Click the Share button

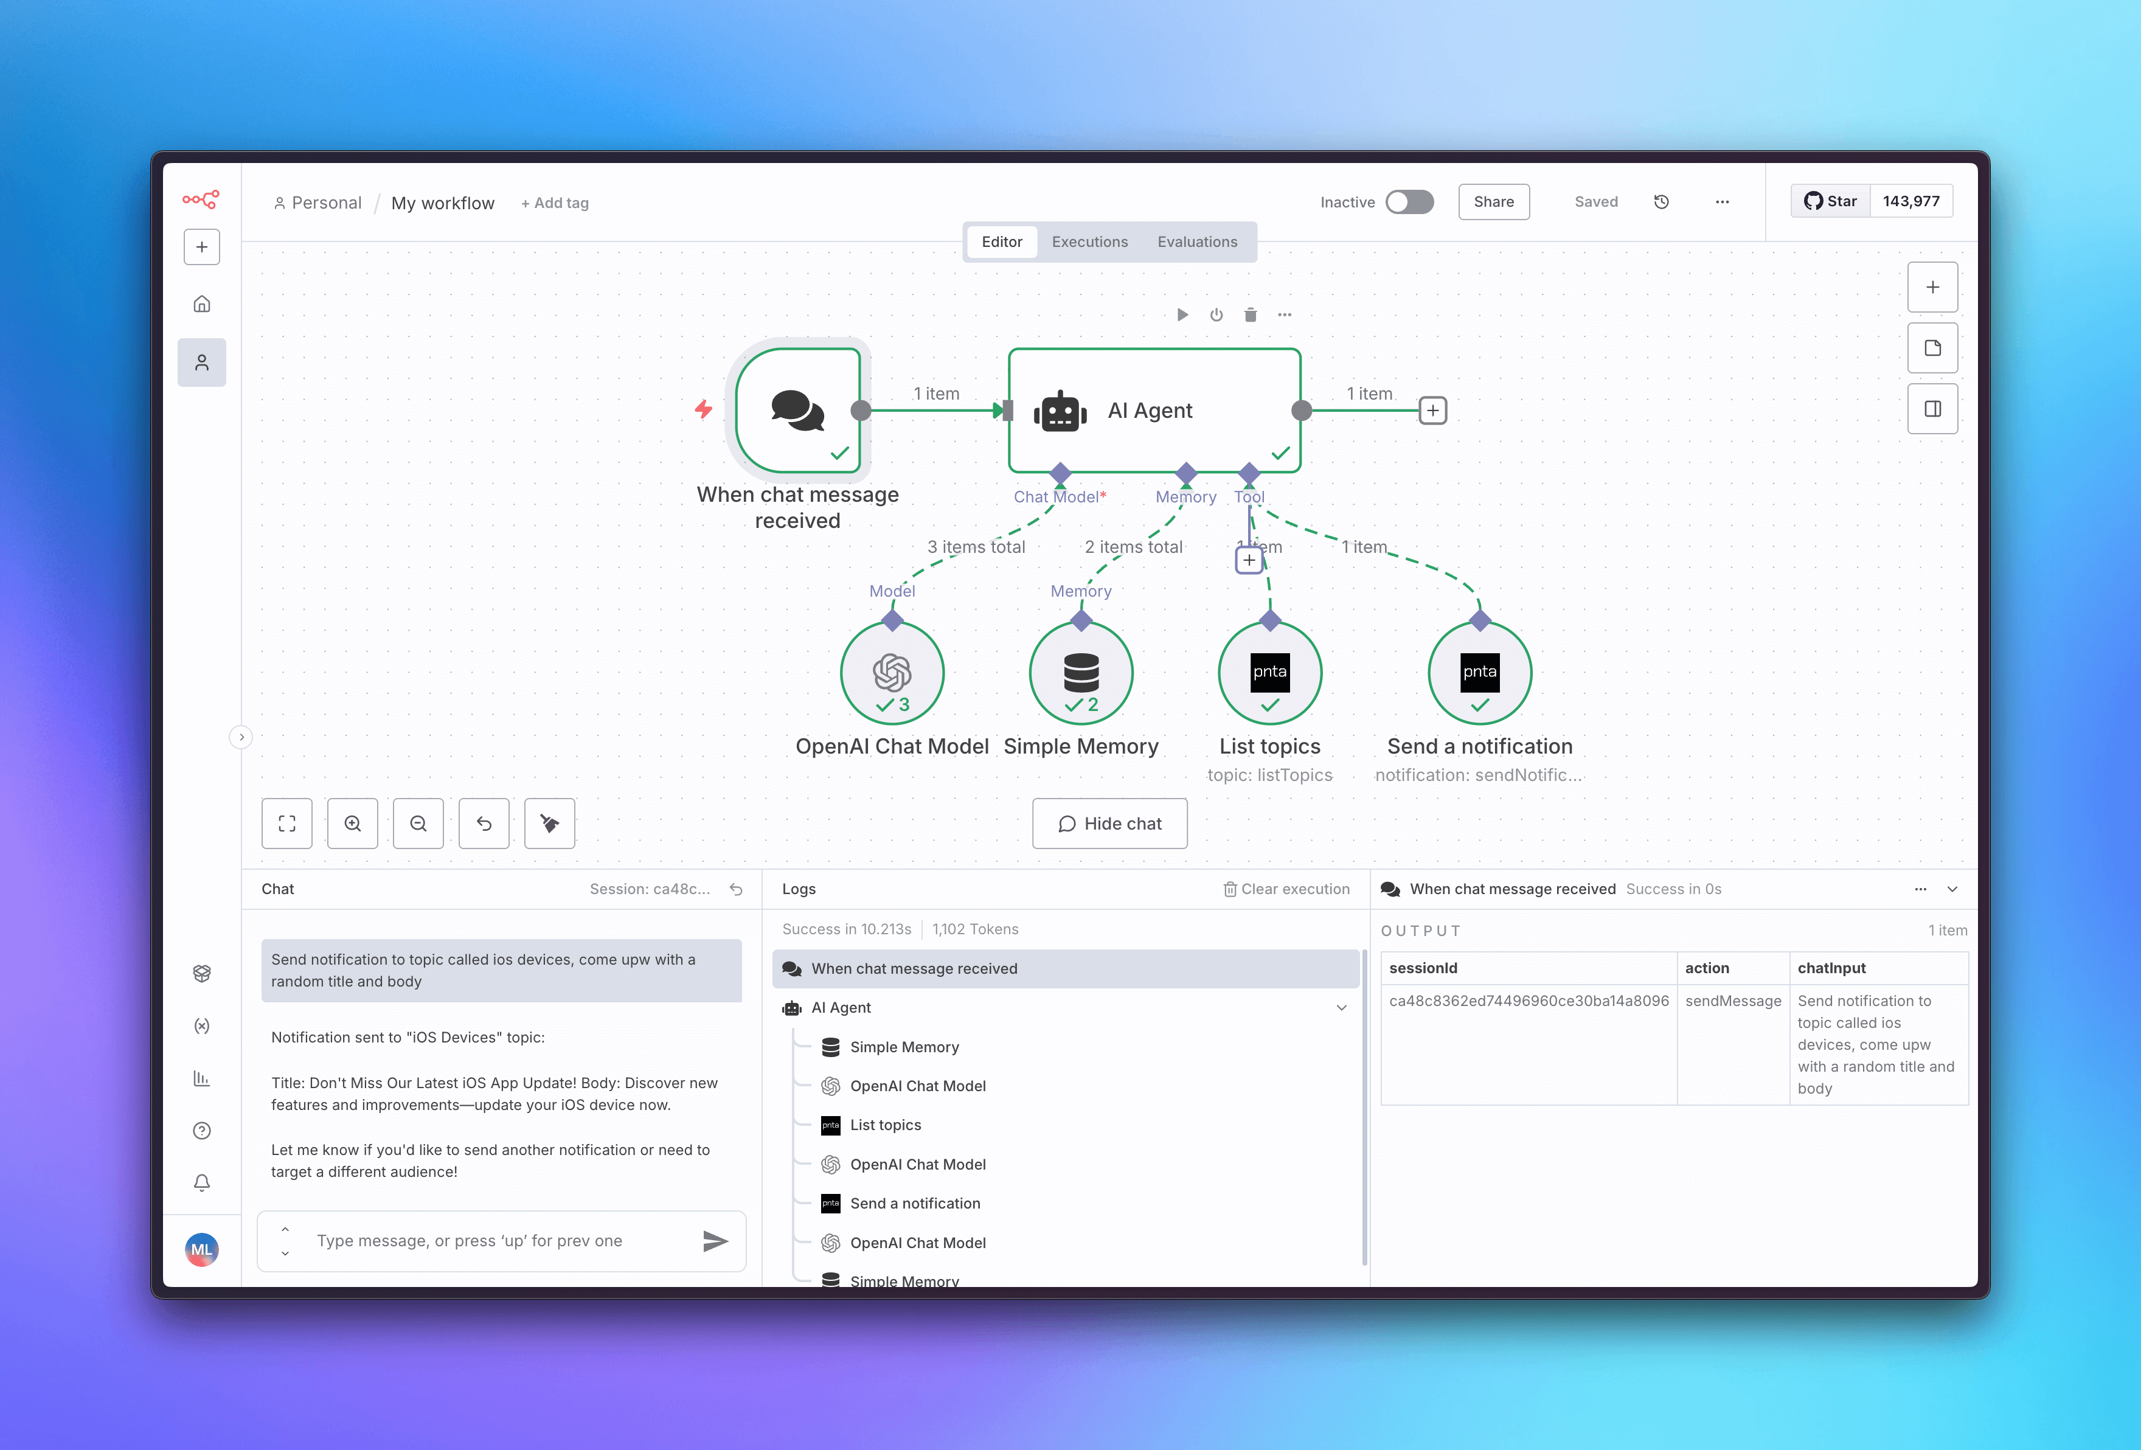(x=1493, y=202)
